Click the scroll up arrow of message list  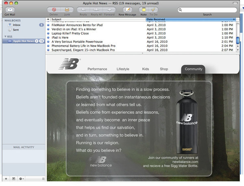point(237,46)
